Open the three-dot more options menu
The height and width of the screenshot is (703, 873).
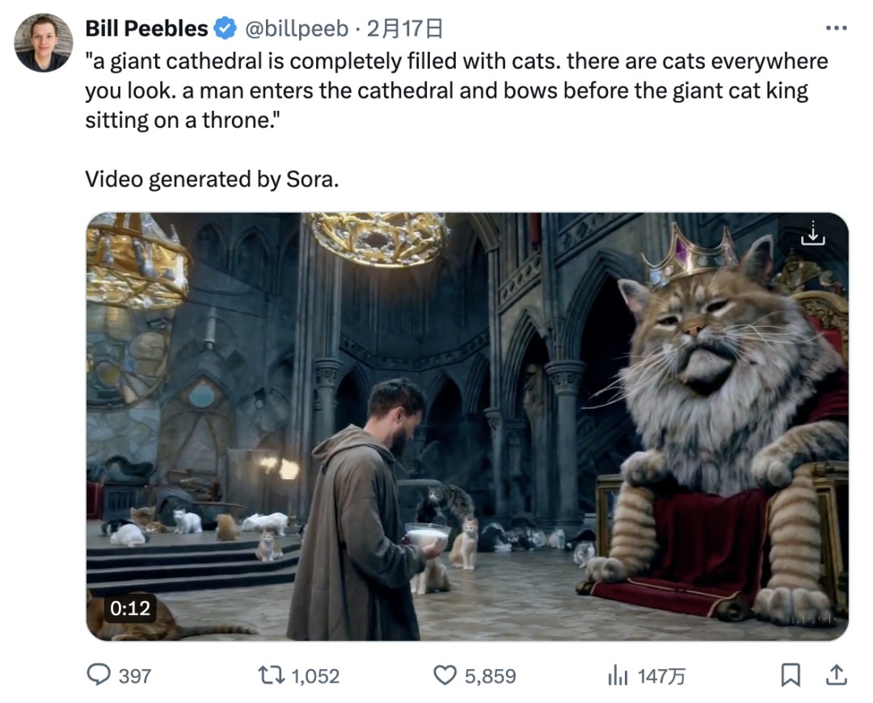click(836, 29)
